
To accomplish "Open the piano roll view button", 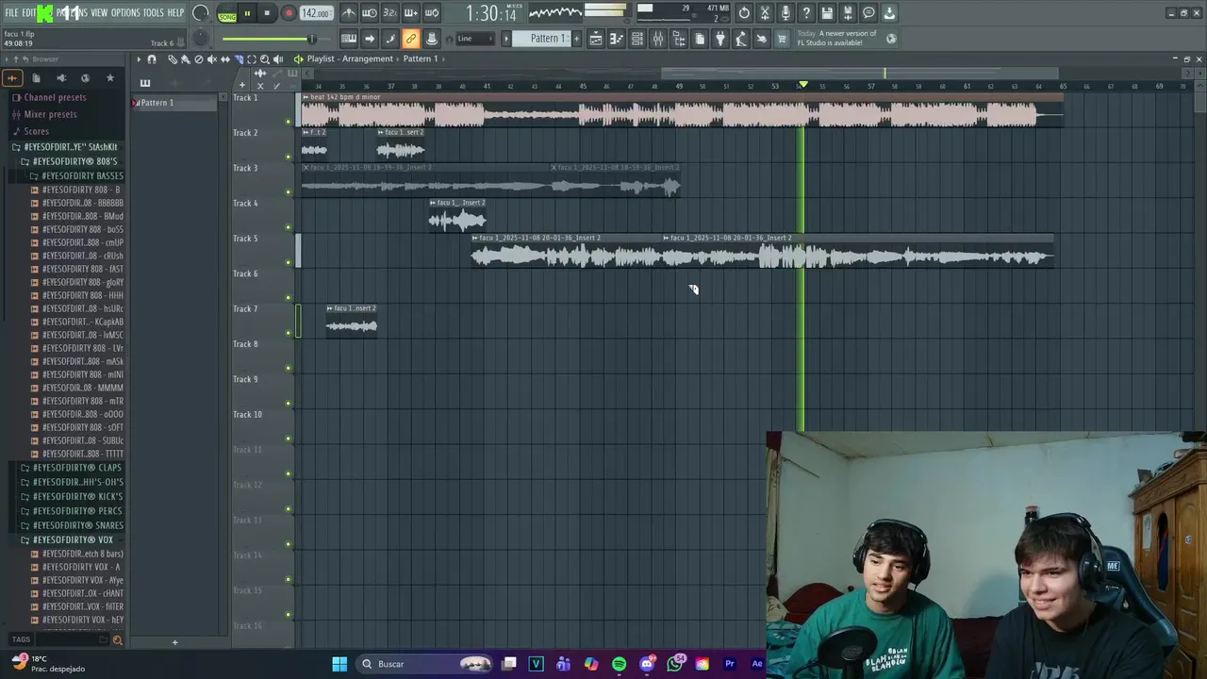I will (x=617, y=39).
